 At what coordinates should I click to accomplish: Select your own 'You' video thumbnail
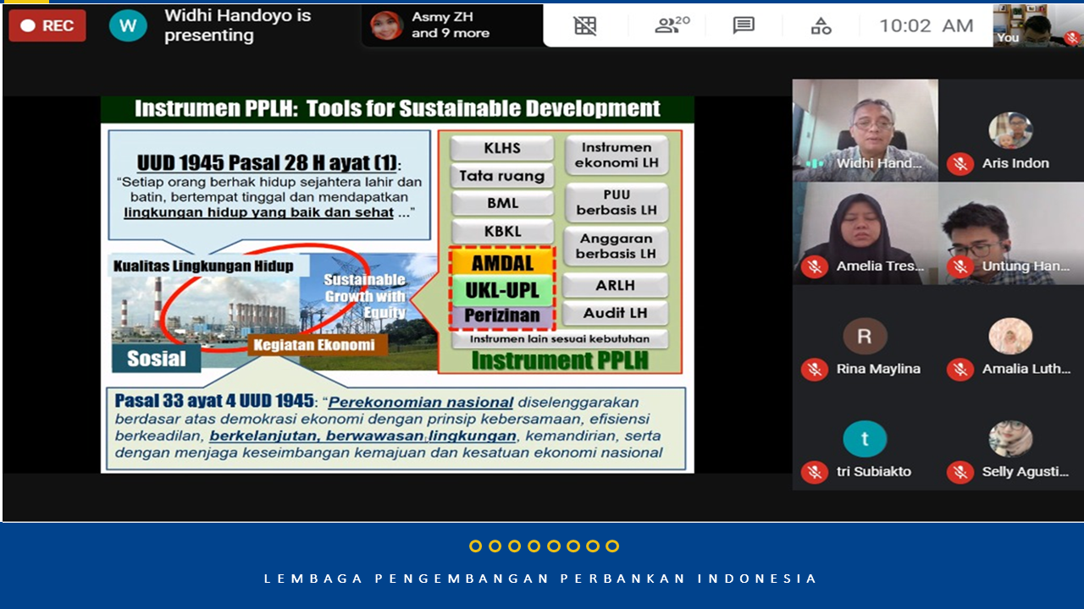click(x=1037, y=25)
